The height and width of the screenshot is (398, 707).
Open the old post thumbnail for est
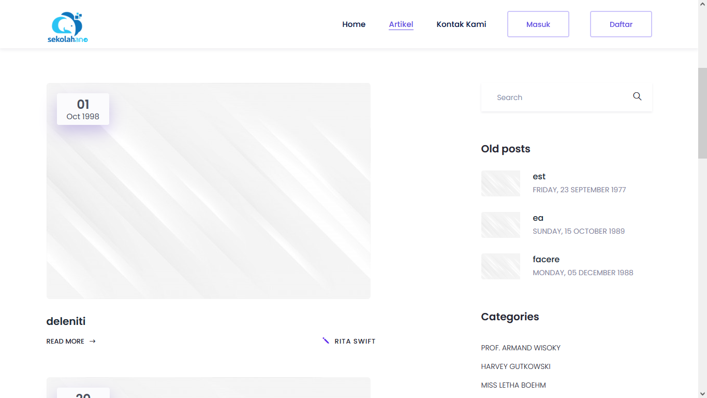coord(500,183)
